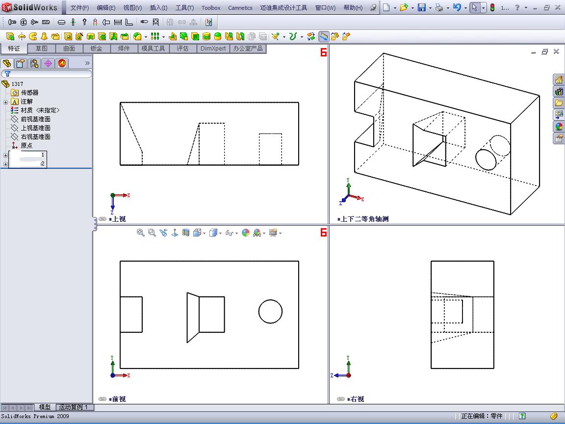This screenshot has width=565, height=424.
Task: Click the Undo arrow icon
Action: 457,7
